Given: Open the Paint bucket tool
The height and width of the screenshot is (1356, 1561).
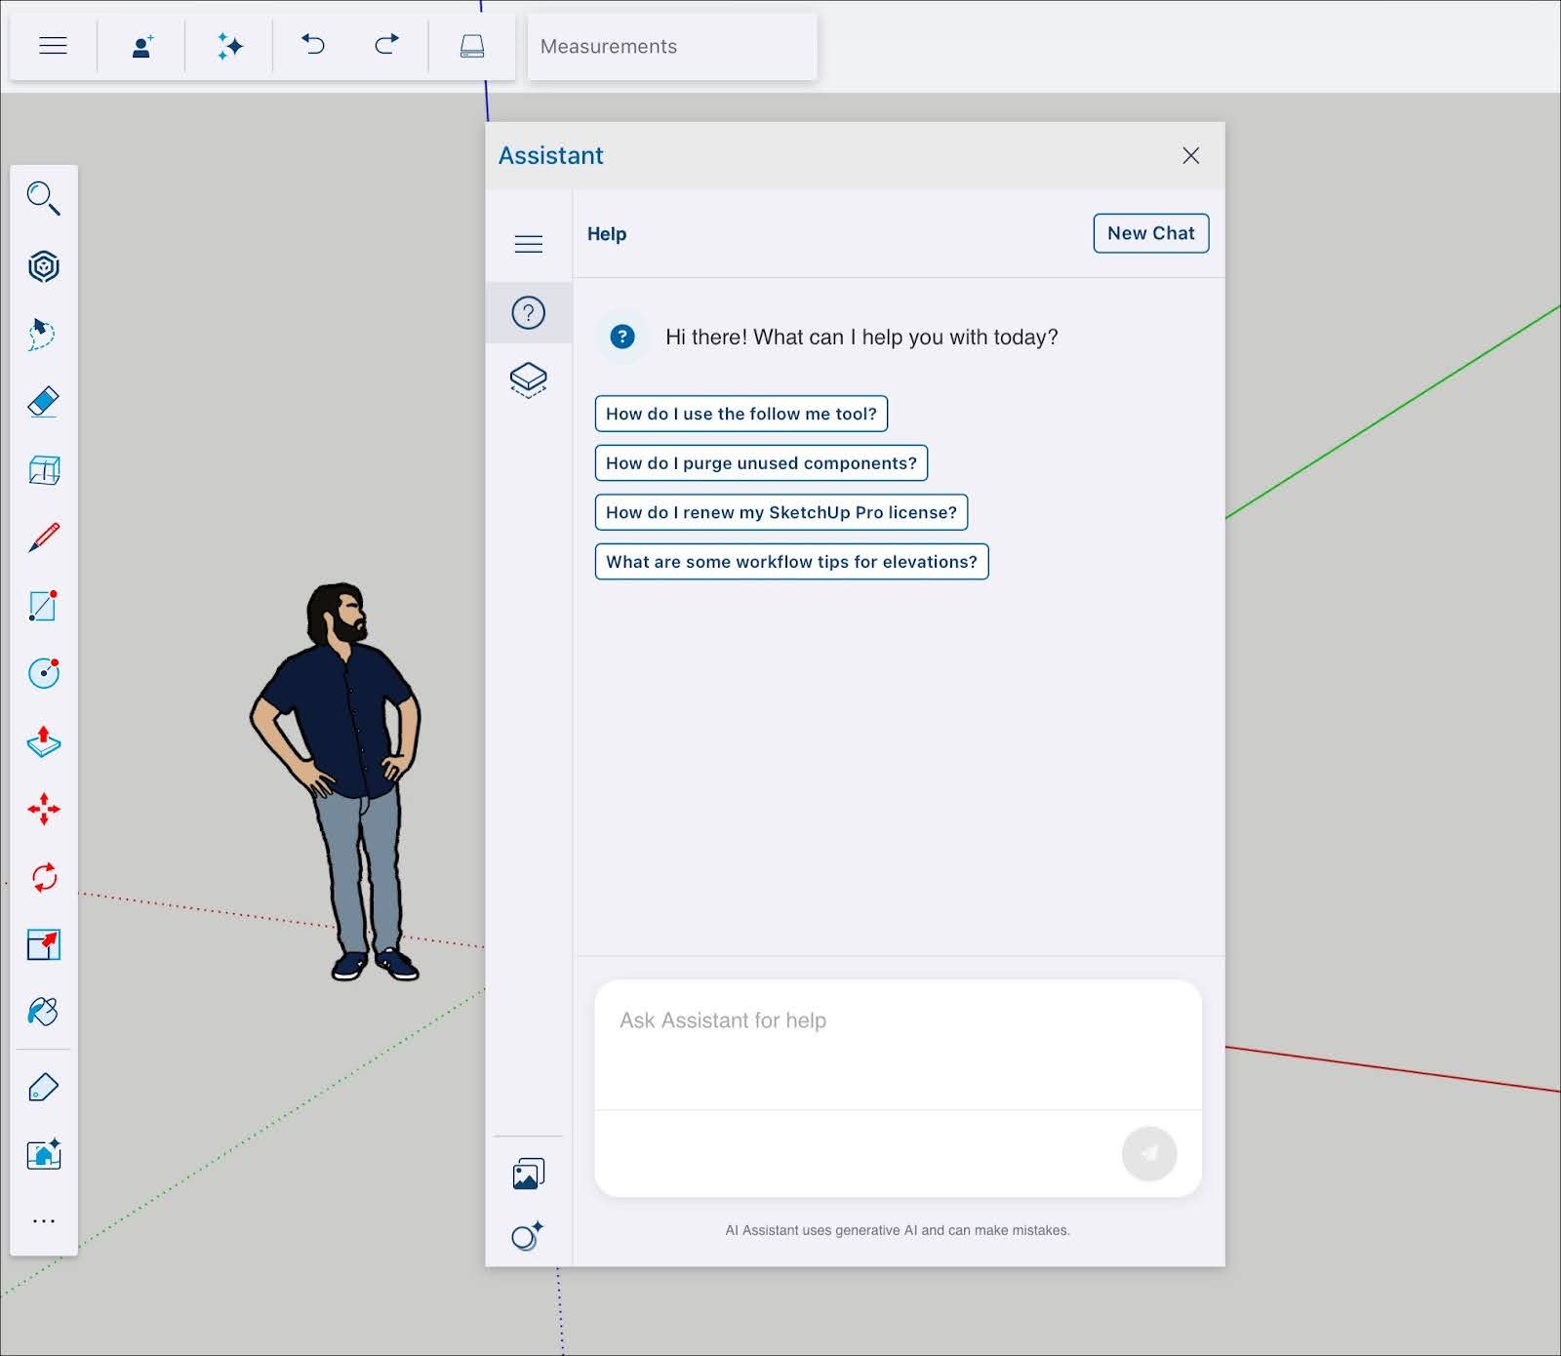Looking at the screenshot, I should tap(44, 1012).
